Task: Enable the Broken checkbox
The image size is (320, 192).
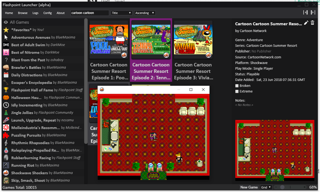Action: coord(237,86)
